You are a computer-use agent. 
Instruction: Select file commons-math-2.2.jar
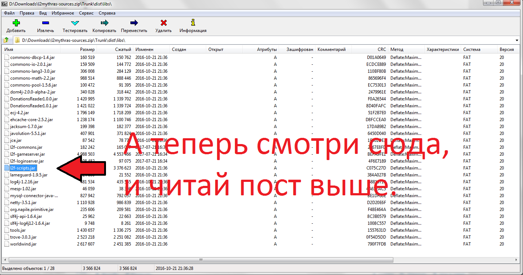(33, 78)
